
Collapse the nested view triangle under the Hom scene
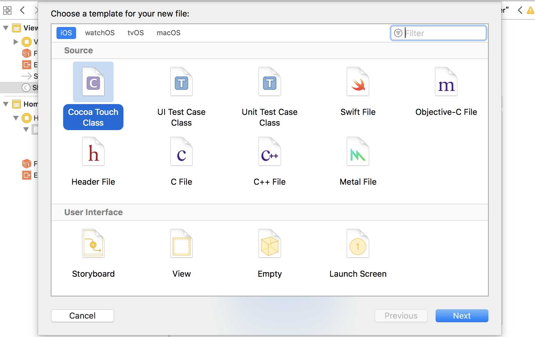(26, 129)
